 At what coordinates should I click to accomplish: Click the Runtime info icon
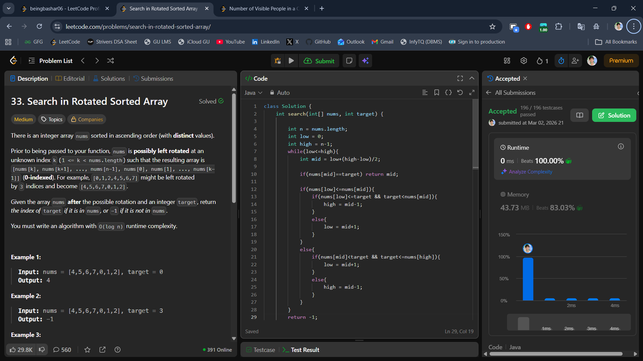pyautogui.click(x=620, y=147)
